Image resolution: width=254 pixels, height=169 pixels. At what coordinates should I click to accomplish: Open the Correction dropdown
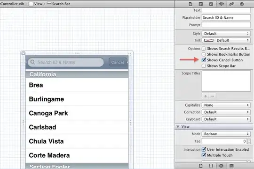click(x=226, y=112)
